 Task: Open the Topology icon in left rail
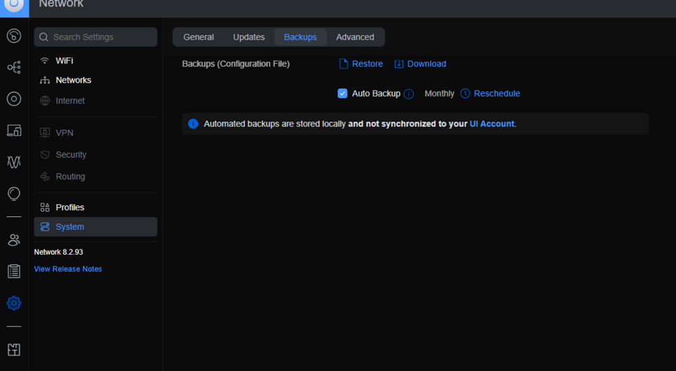[x=14, y=67]
